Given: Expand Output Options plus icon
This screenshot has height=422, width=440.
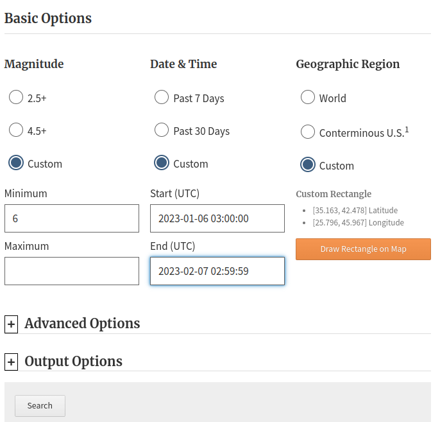Looking at the screenshot, I should pyautogui.click(x=11, y=362).
